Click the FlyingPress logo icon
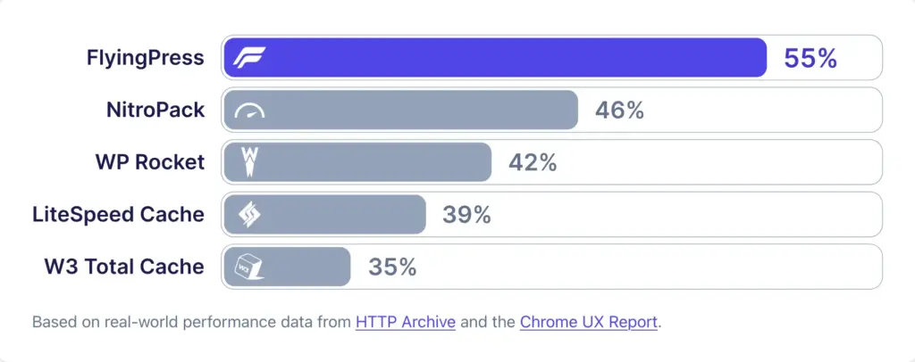This screenshot has height=362, width=915. point(249,58)
